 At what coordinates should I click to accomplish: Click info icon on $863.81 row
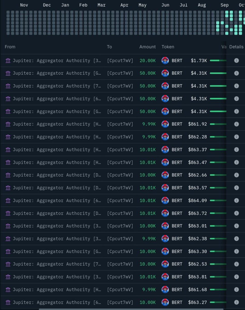click(236, 277)
